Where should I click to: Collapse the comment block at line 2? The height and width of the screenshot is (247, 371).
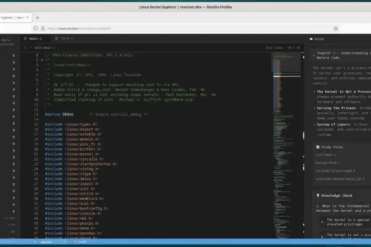(42, 60)
